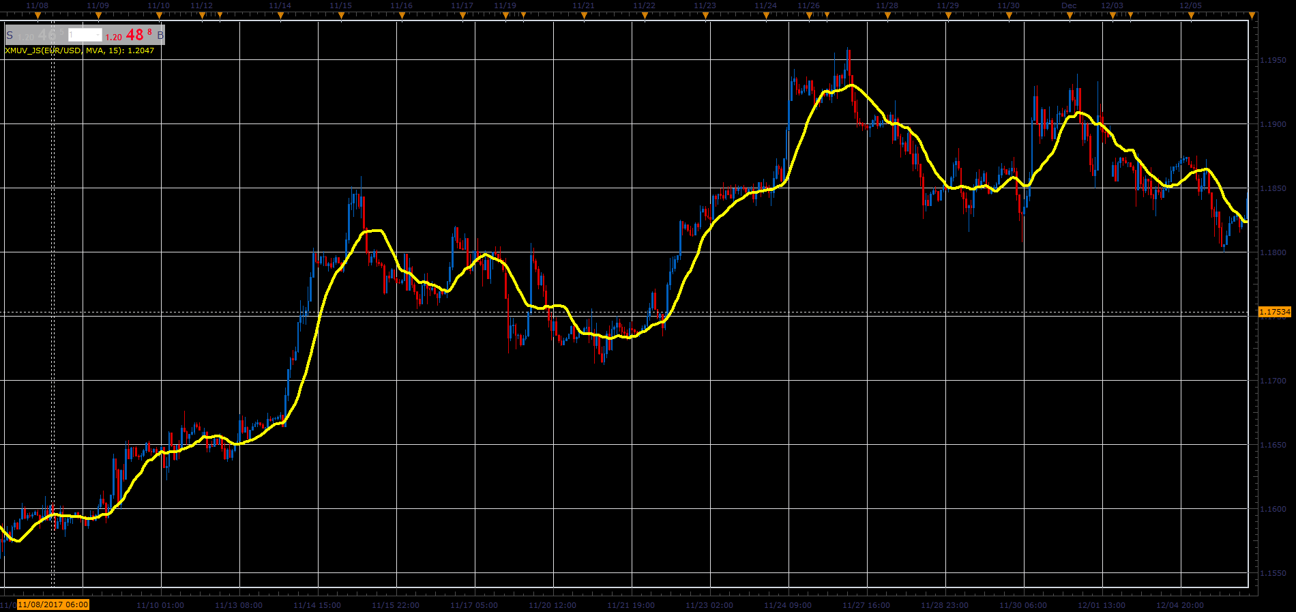
Task: Click the orange marker under the 11/10 date
Action: 159,15
